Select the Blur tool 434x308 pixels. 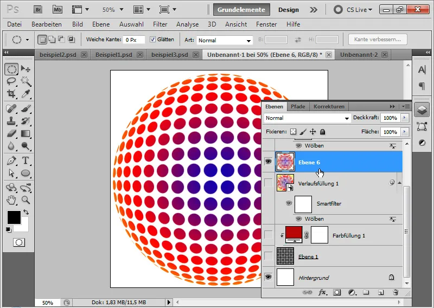[x=11, y=146]
